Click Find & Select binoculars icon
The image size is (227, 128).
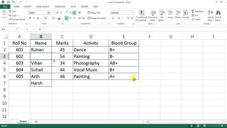[218, 13]
